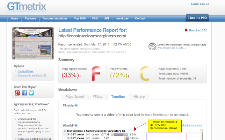Click the tested URL construccionescarpintero.com
Viewport: 225px width, 140px height.
coord(92,36)
